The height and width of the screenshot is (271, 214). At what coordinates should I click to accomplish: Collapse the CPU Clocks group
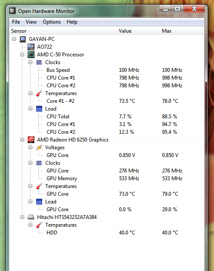30,62
